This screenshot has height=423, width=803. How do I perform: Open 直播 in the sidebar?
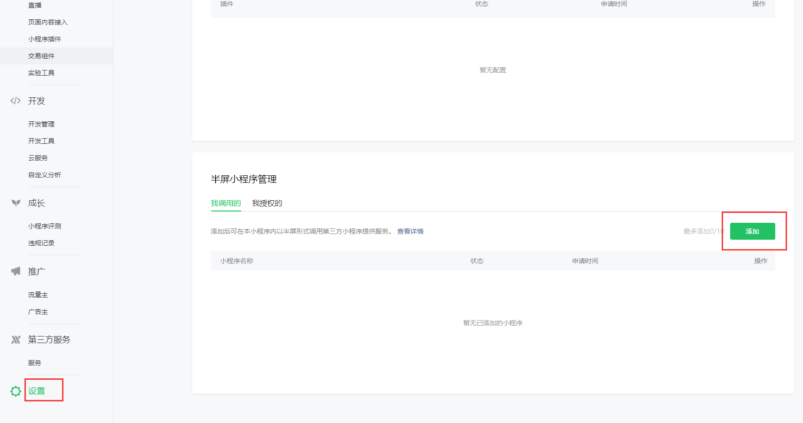pyautogui.click(x=35, y=5)
